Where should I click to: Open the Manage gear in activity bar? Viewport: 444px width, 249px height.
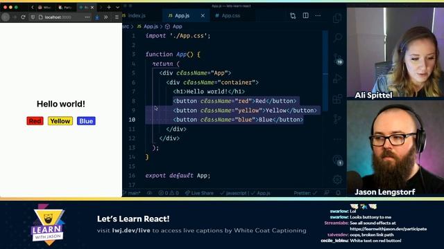(337, 179)
